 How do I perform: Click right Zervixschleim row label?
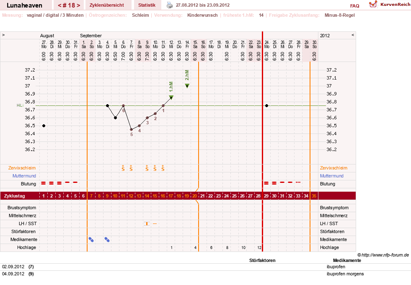tap(333, 168)
